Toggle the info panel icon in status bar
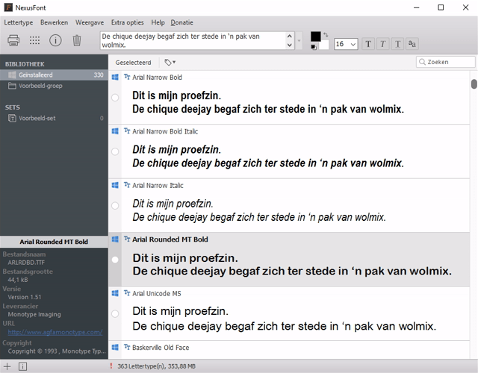 (22, 366)
